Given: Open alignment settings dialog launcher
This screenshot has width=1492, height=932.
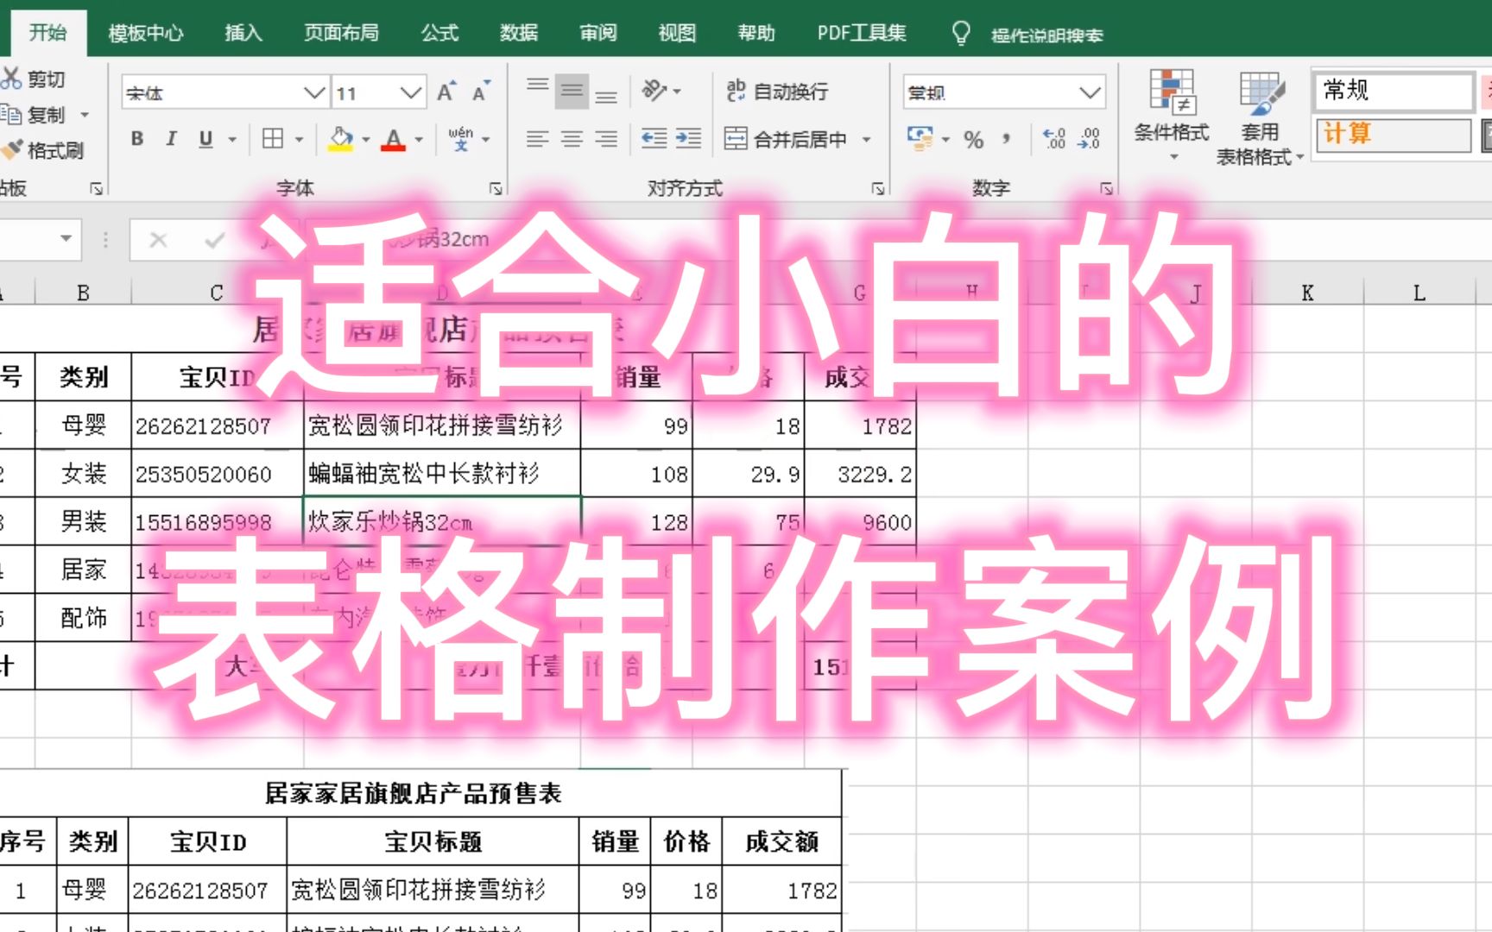Looking at the screenshot, I should click(878, 188).
